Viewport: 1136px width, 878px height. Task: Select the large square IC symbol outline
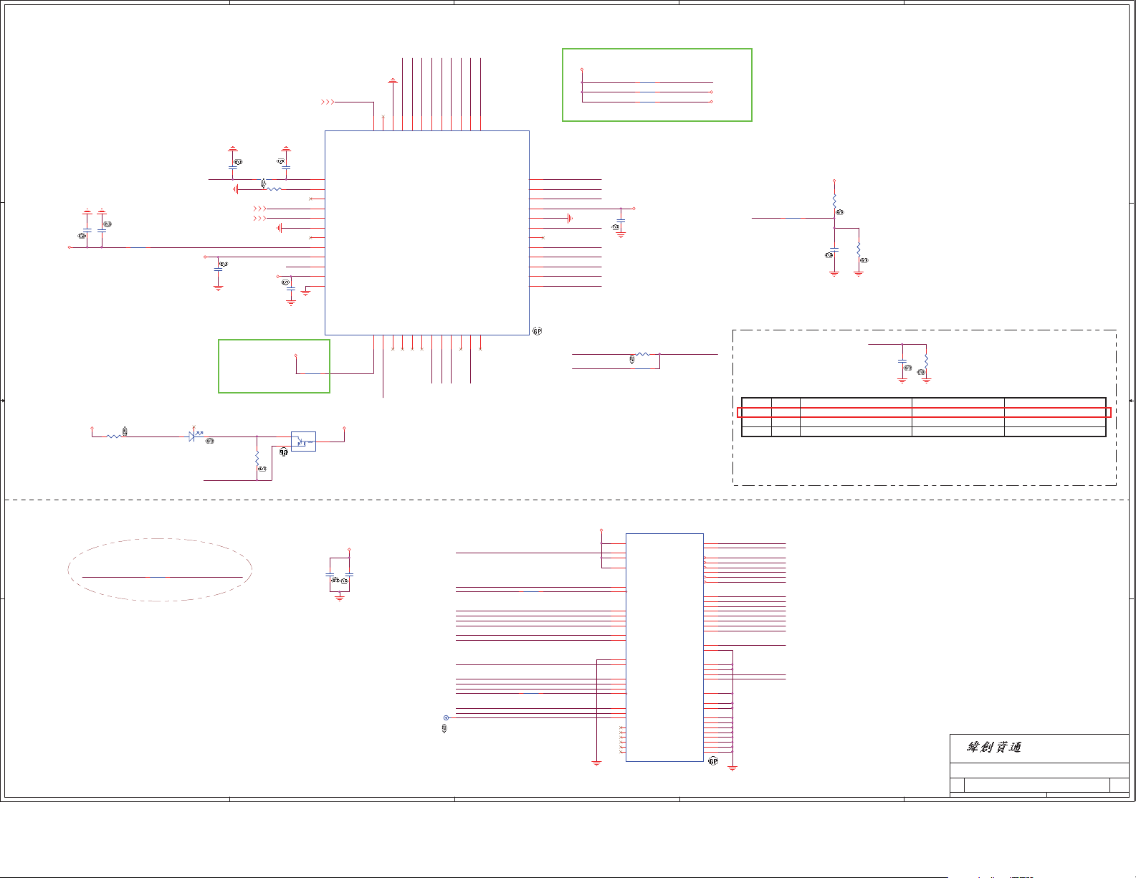tap(427, 233)
